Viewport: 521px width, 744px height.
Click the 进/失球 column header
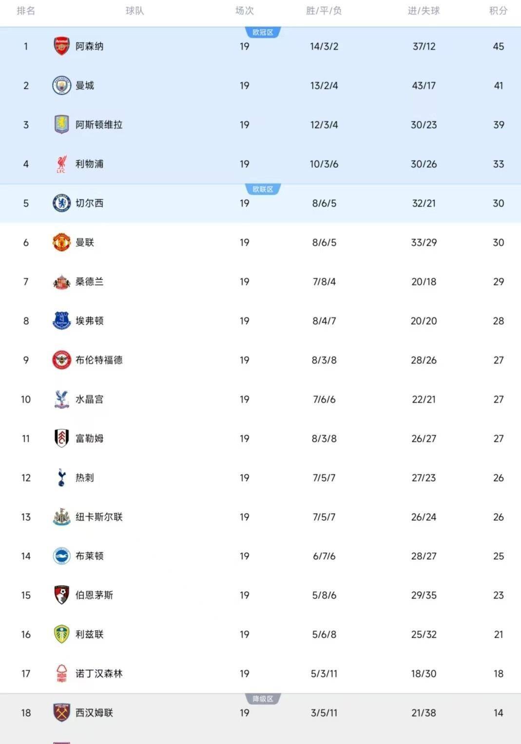(x=424, y=11)
